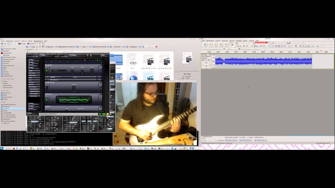Adjust the Audacity track gain slider
Screen dimensions: 335x188
206,62
